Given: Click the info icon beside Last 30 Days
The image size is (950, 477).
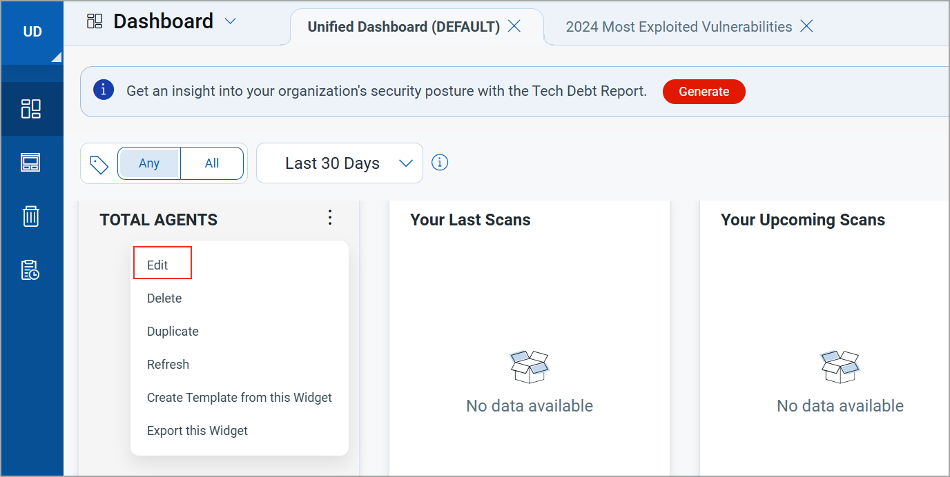Looking at the screenshot, I should pos(440,163).
